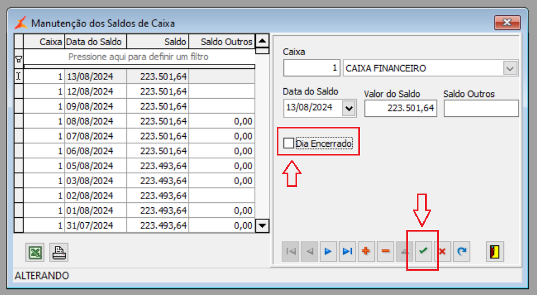Select the row dated 03/08/2024

139,181
